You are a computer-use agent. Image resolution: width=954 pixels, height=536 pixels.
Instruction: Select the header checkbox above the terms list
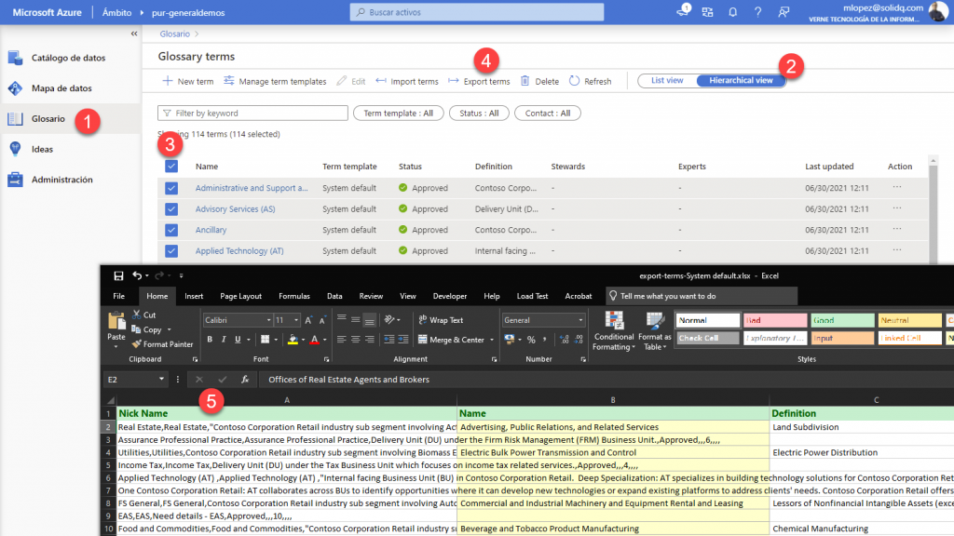(x=170, y=166)
